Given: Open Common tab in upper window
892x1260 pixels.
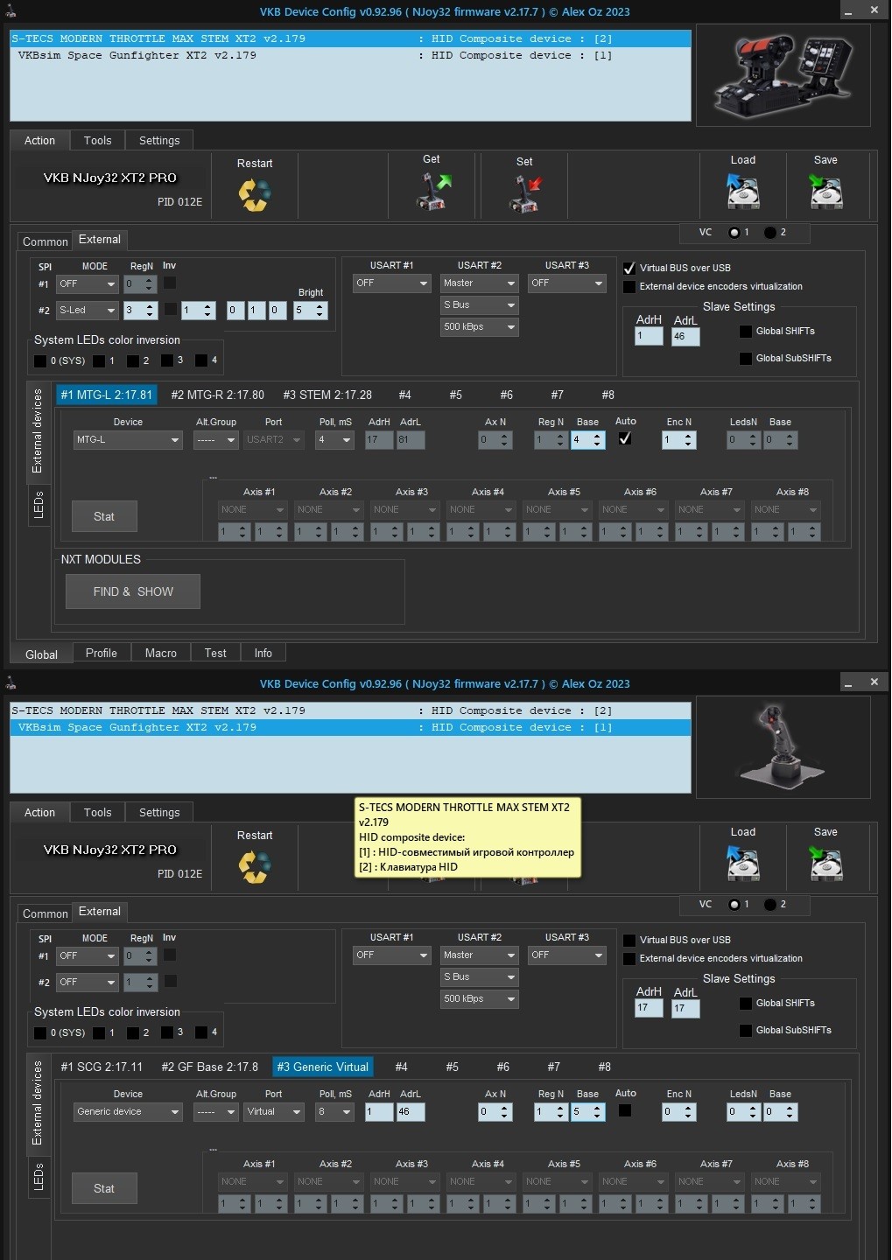Looking at the screenshot, I should pos(45,241).
